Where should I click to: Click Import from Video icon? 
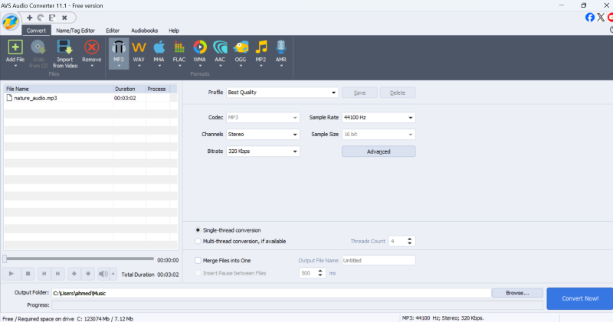click(65, 48)
